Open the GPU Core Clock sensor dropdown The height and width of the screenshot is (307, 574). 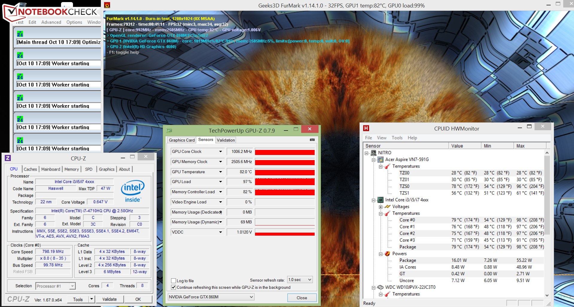click(x=220, y=151)
